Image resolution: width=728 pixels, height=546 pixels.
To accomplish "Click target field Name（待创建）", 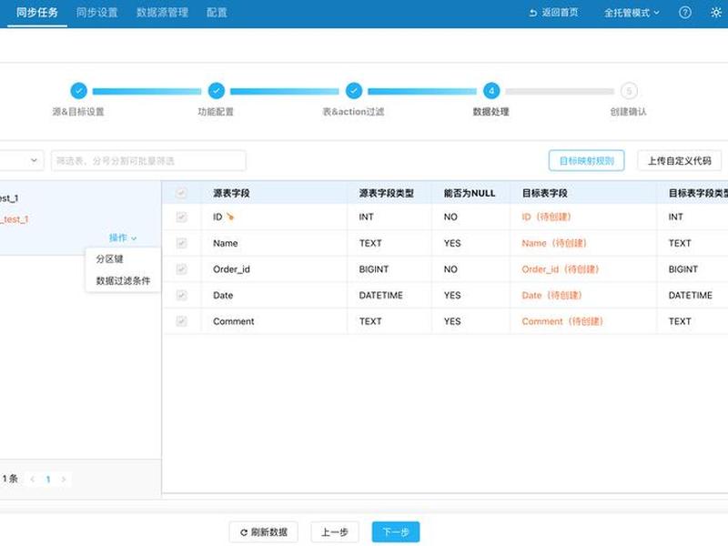I will pos(554,243).
